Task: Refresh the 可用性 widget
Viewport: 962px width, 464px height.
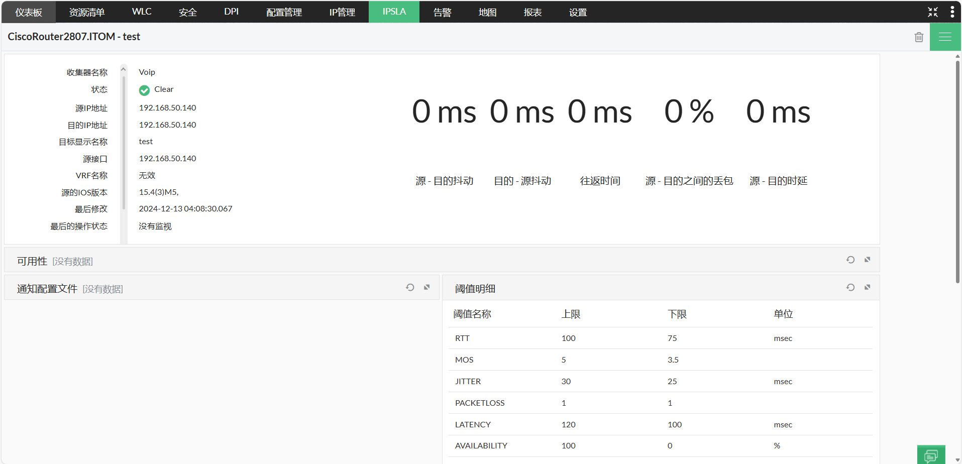Action: click(x=850, y=260)
